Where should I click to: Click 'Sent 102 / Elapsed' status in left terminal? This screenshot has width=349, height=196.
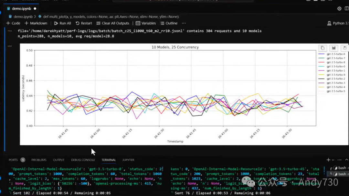pyautogui.click(x=62, y=193)
